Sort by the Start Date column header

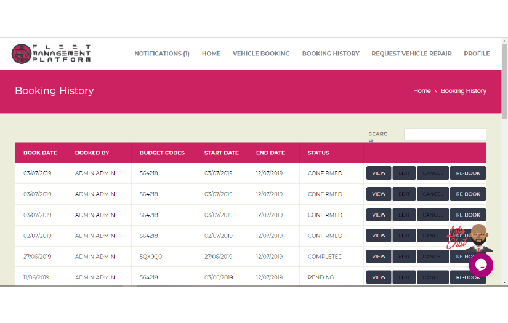click(x=222, y=153)
